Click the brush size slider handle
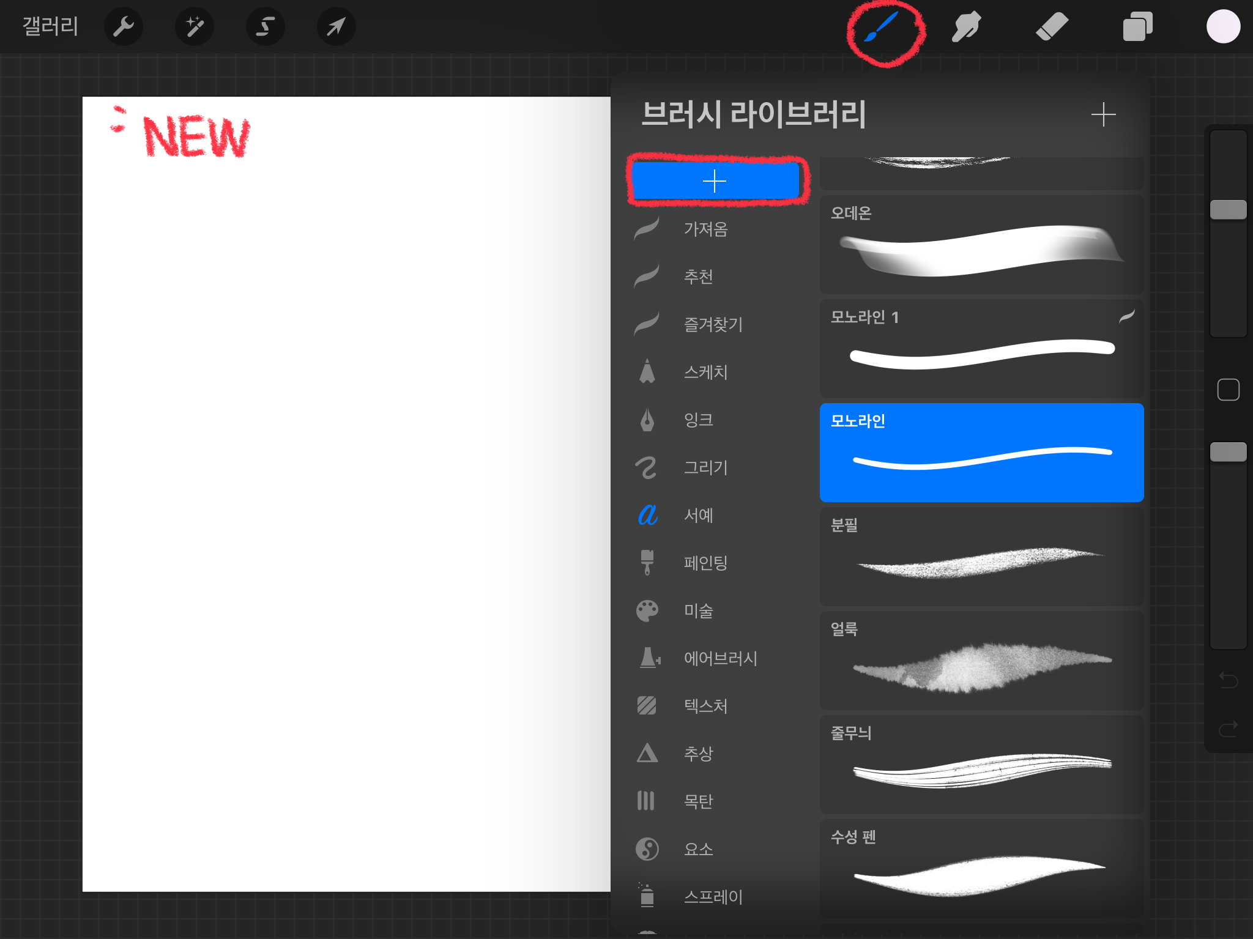Image resolution: width=1253 pixels, height=939 pixels. tap(1228, 210)
